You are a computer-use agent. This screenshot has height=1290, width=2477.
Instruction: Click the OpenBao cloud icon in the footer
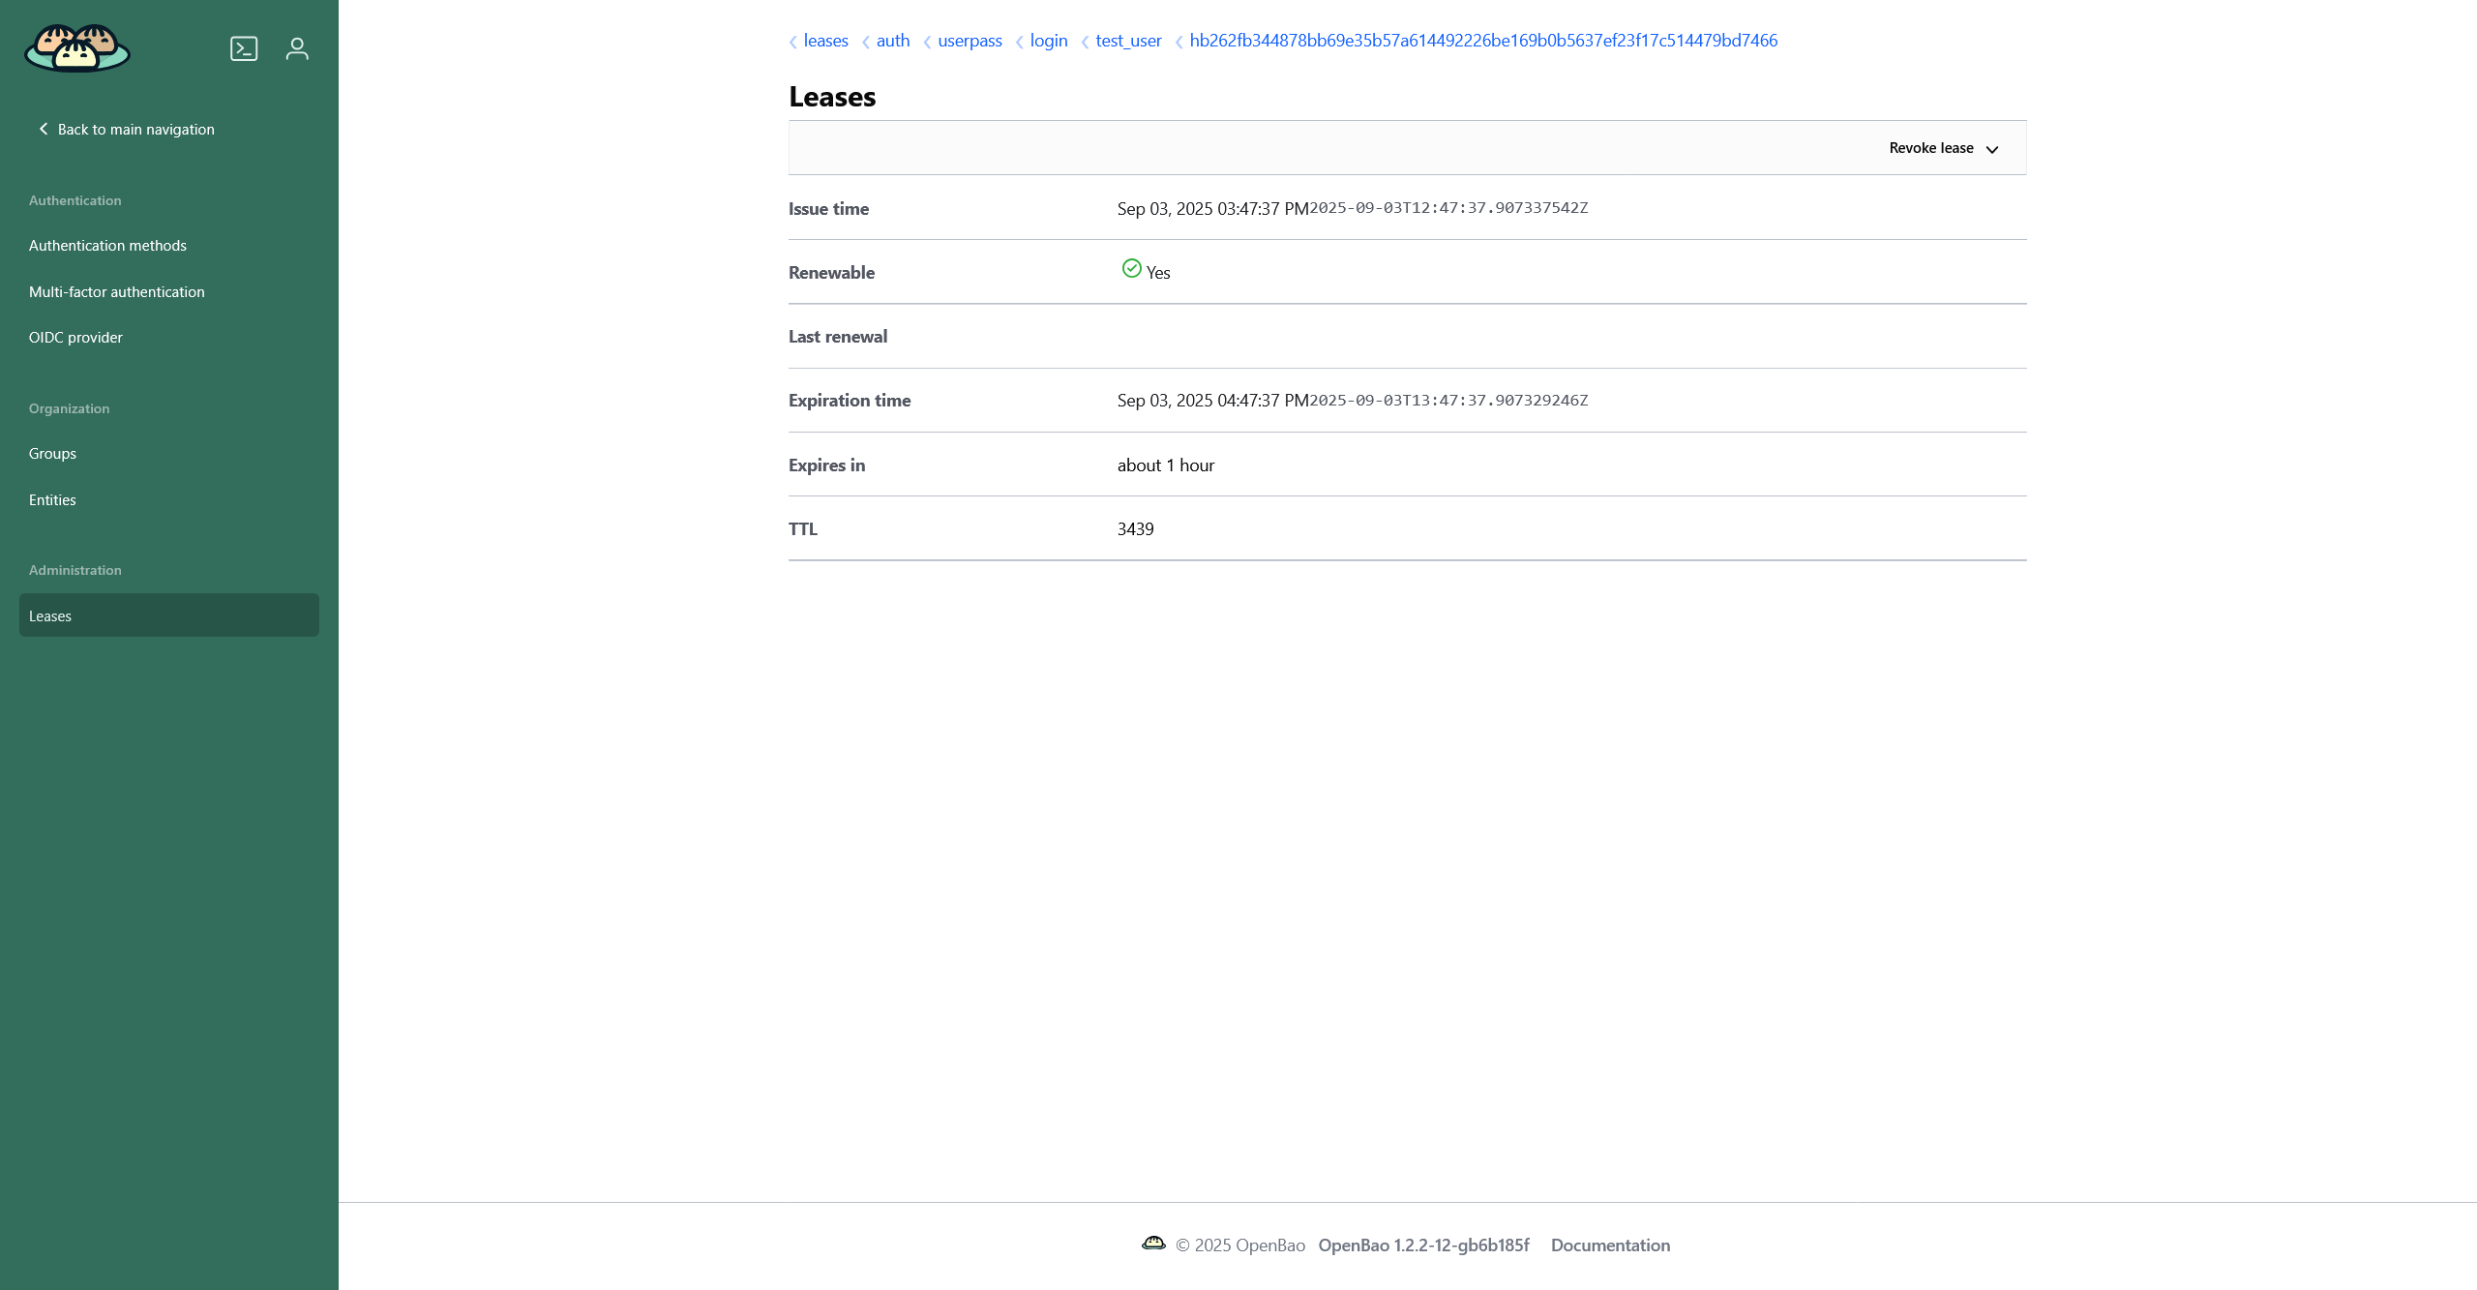click(x=1154, y=1245)
